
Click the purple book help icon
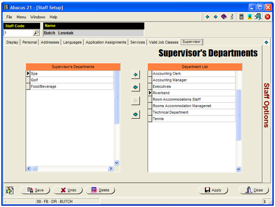coord(224,17)
